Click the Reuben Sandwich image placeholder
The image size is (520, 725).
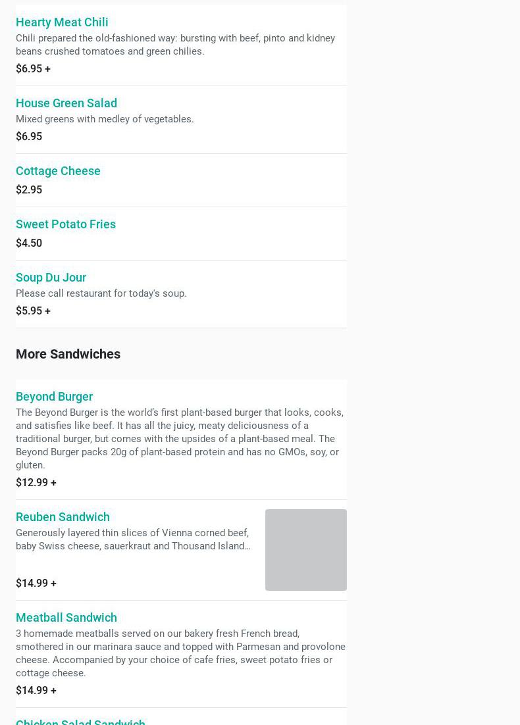tap(306, 550)
